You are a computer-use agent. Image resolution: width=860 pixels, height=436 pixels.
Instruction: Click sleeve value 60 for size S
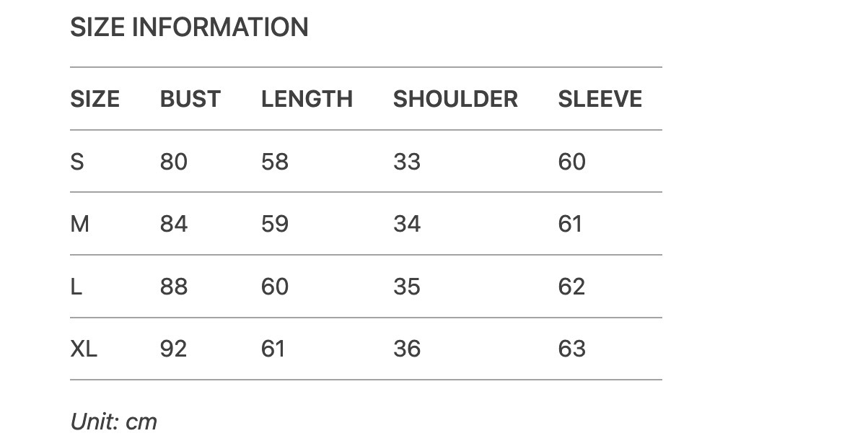pyautogui.click(x=571, y=162)
